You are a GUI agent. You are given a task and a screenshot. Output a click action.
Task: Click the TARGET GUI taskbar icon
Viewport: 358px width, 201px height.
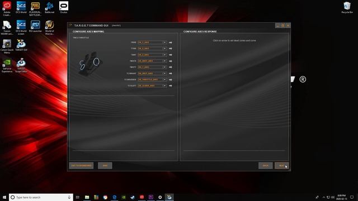click(x=169, y=197)
